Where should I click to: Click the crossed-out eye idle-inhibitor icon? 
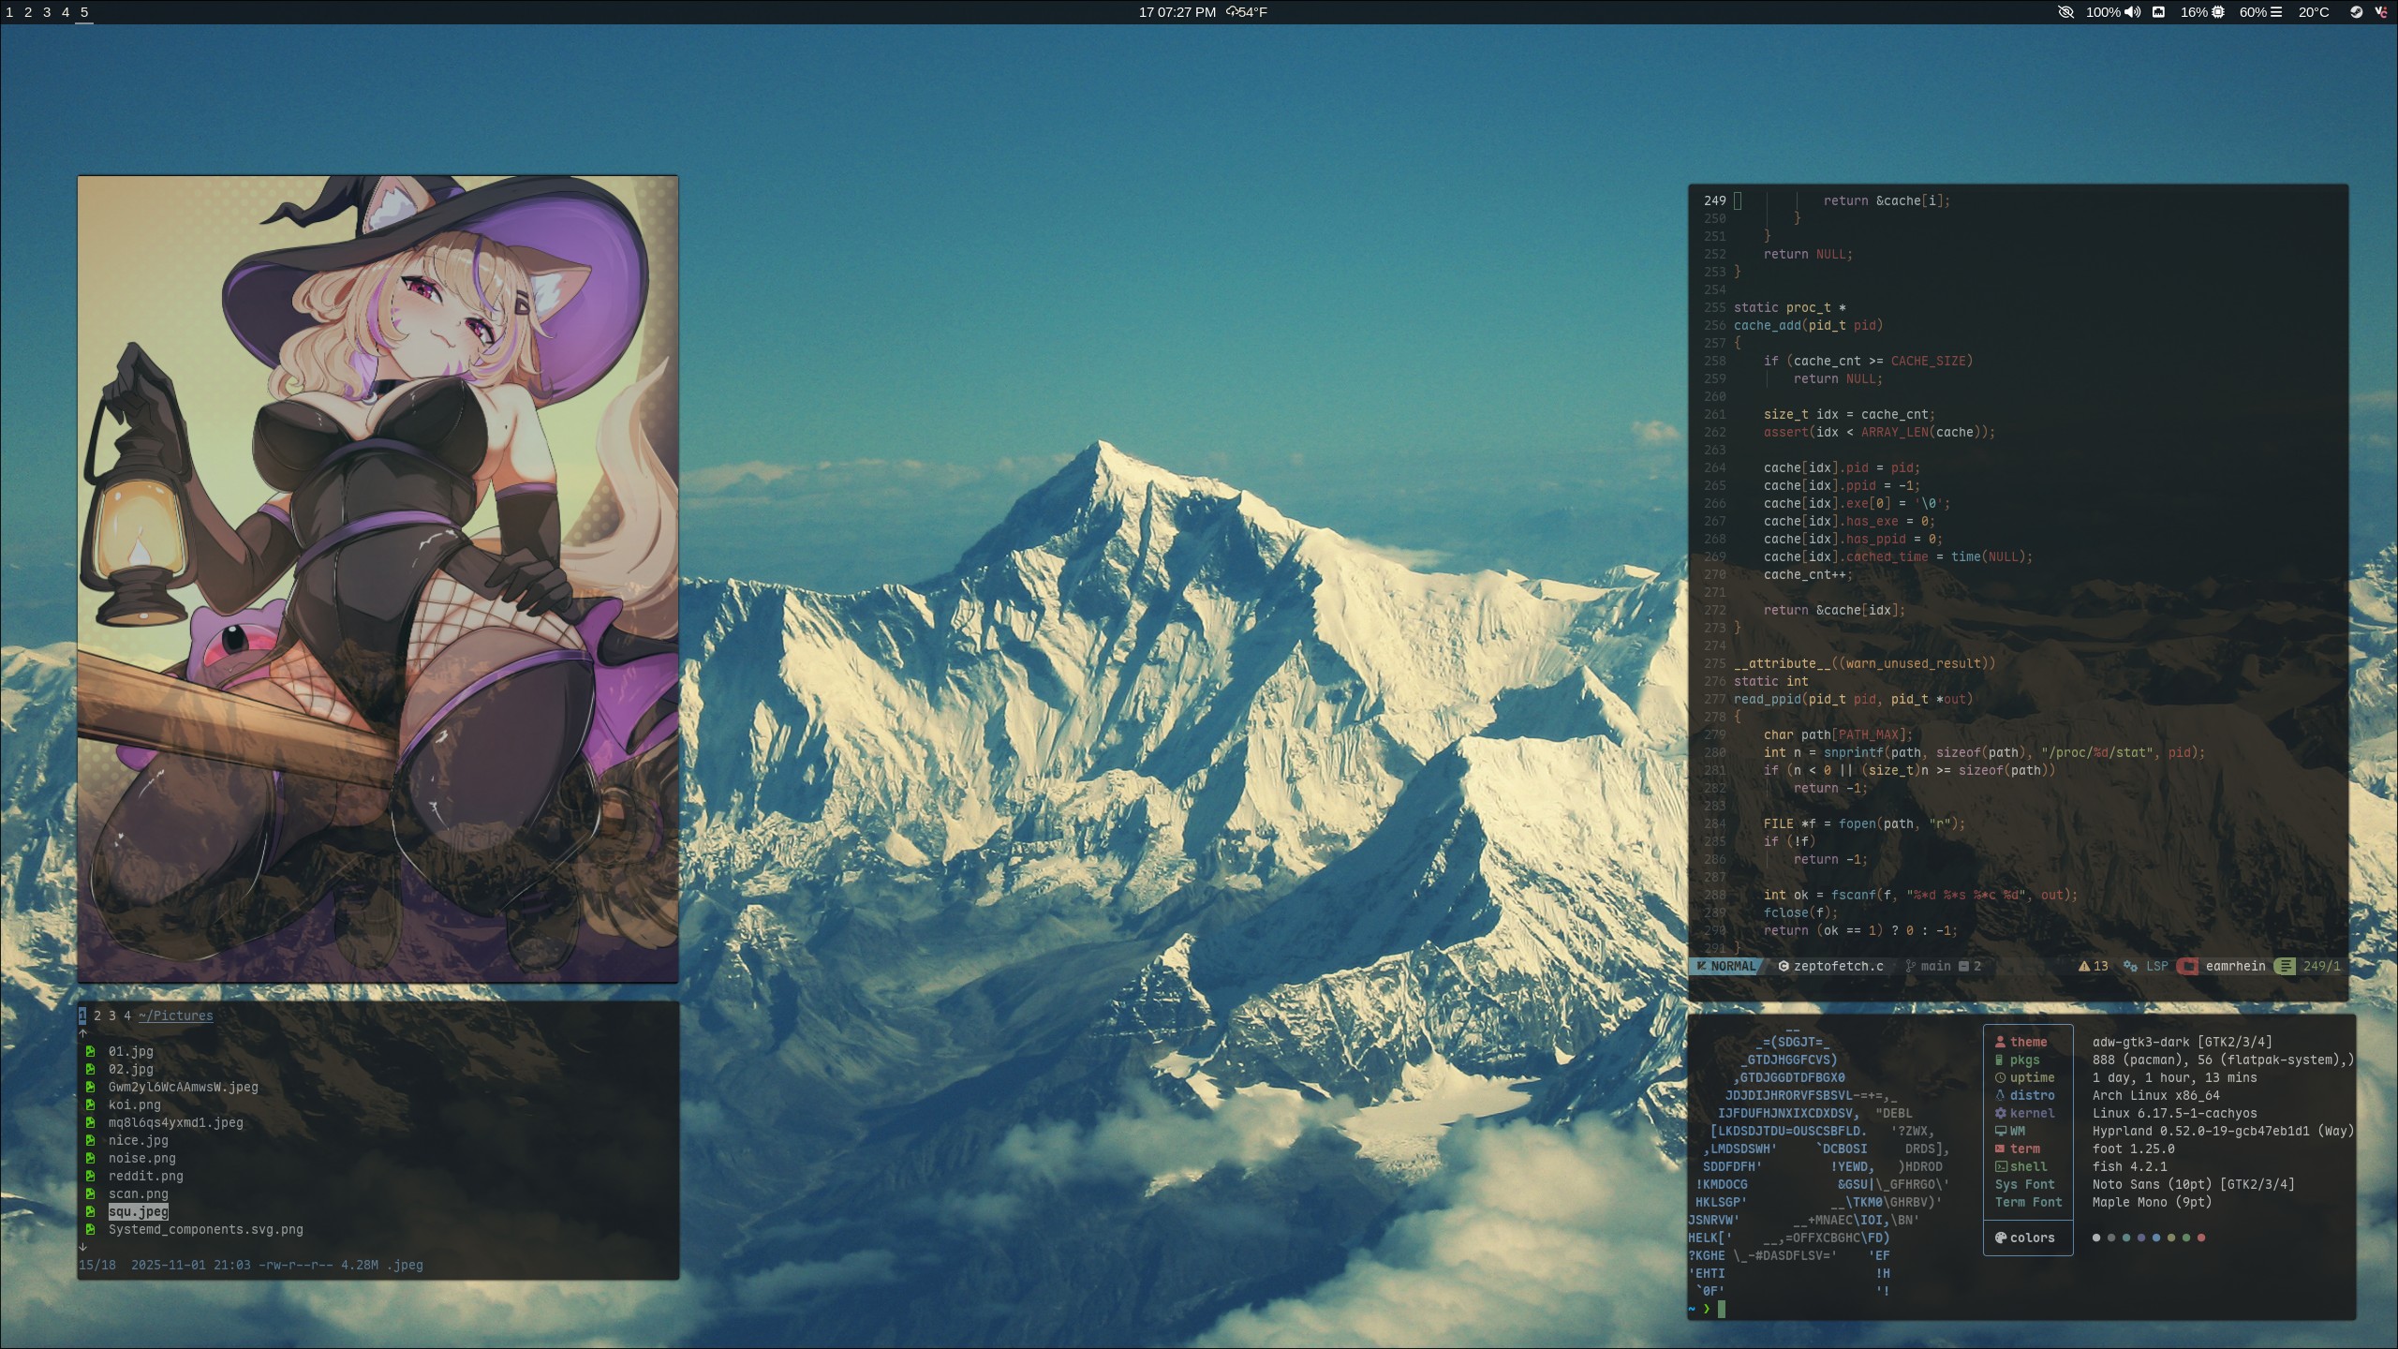(x=2065, y=12)
